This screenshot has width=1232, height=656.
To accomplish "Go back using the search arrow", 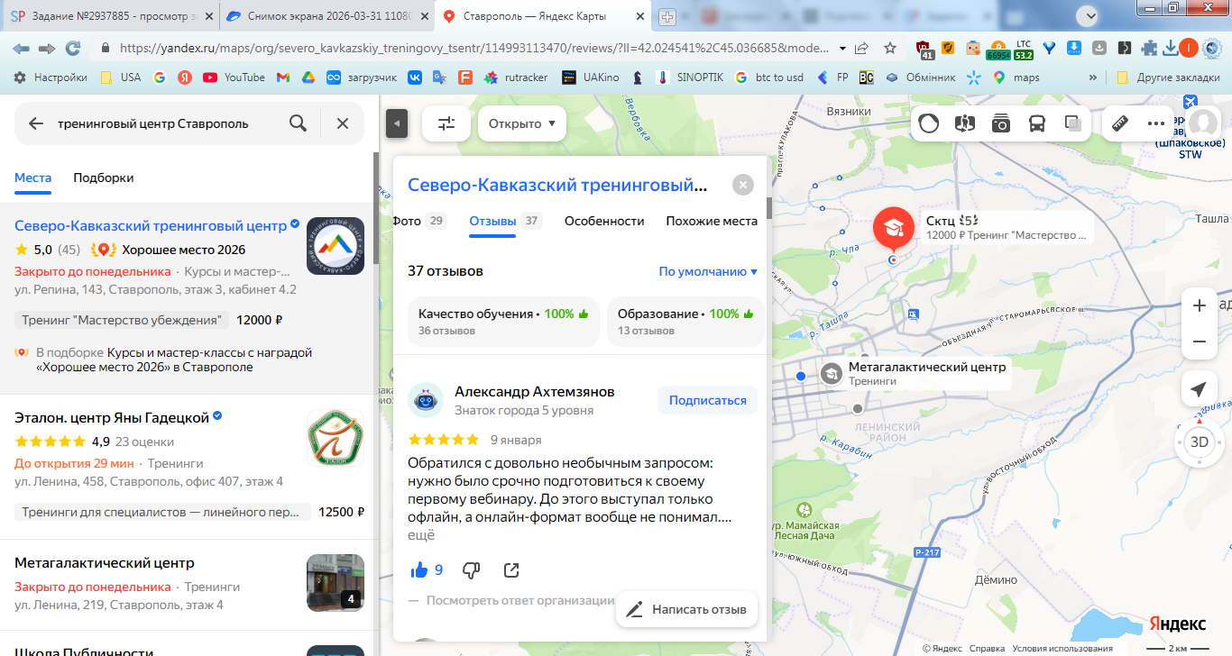I will [36, 123].
